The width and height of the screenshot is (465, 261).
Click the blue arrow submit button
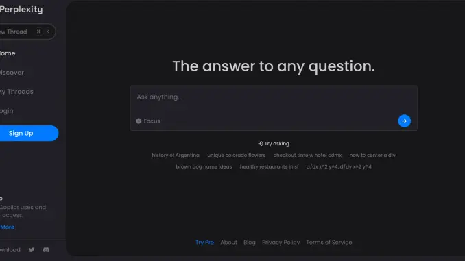point(404,121)
